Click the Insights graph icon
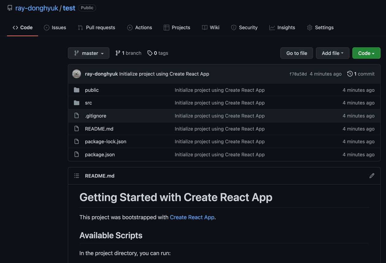Viewport: 386px width, 263px height. tap(272, 28)
